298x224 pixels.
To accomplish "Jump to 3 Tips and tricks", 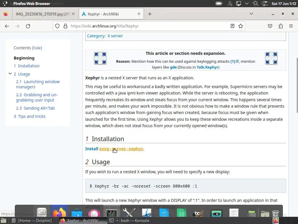I will click(30, 116).
